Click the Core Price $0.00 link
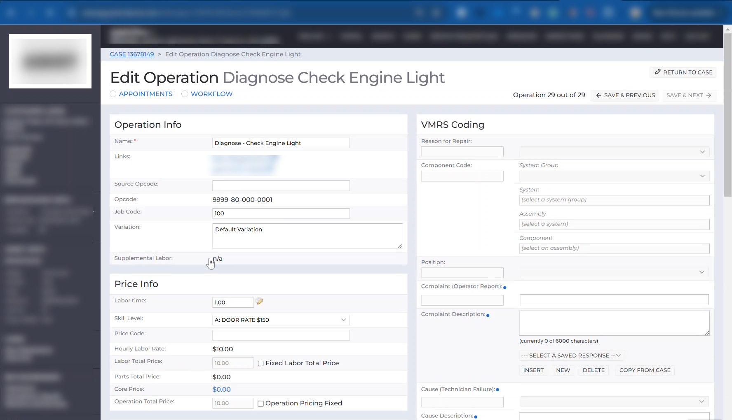This screenshot has width=732, height=420. tap(222, 390)
